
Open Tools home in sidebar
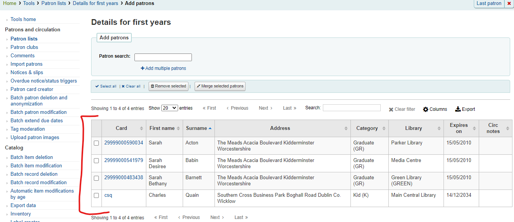pos(23,19)
